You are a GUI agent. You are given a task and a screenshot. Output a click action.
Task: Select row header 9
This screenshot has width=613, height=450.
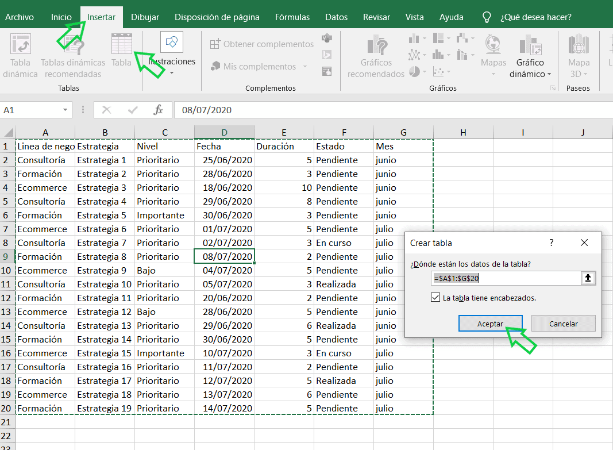coord(7,256)
